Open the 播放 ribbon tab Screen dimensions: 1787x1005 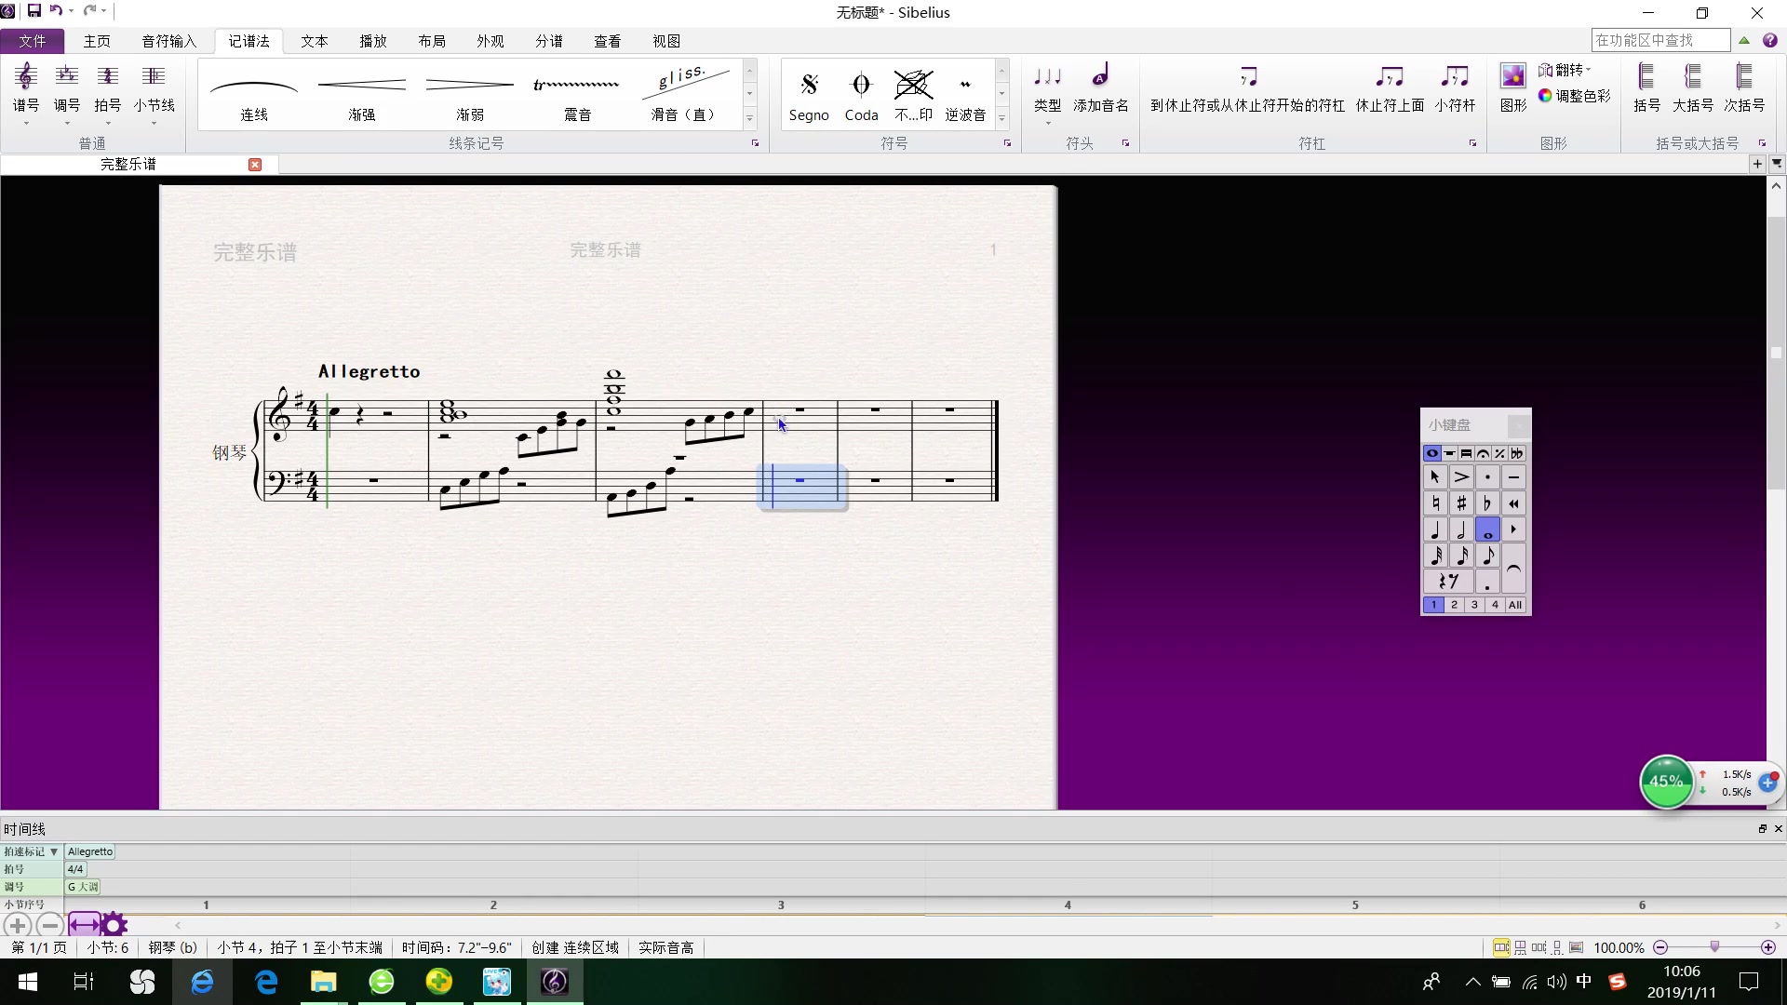coord(373,41)
